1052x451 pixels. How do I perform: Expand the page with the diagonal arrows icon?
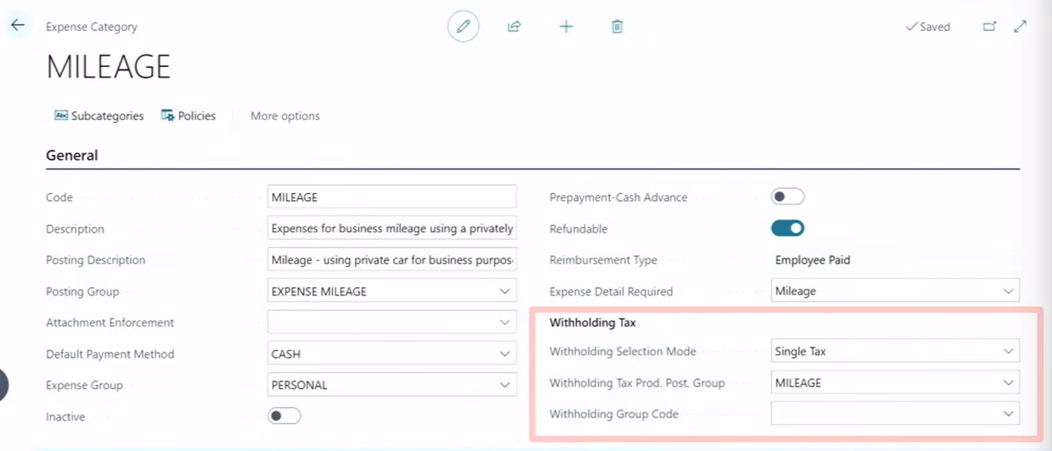1020,26
